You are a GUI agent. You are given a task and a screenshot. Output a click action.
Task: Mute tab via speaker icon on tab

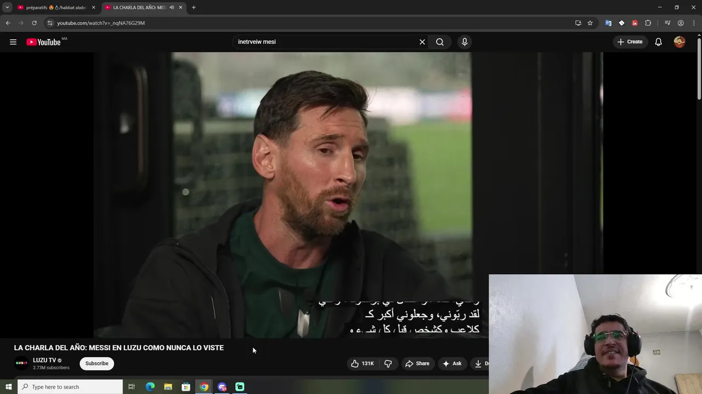click(172, 8)
